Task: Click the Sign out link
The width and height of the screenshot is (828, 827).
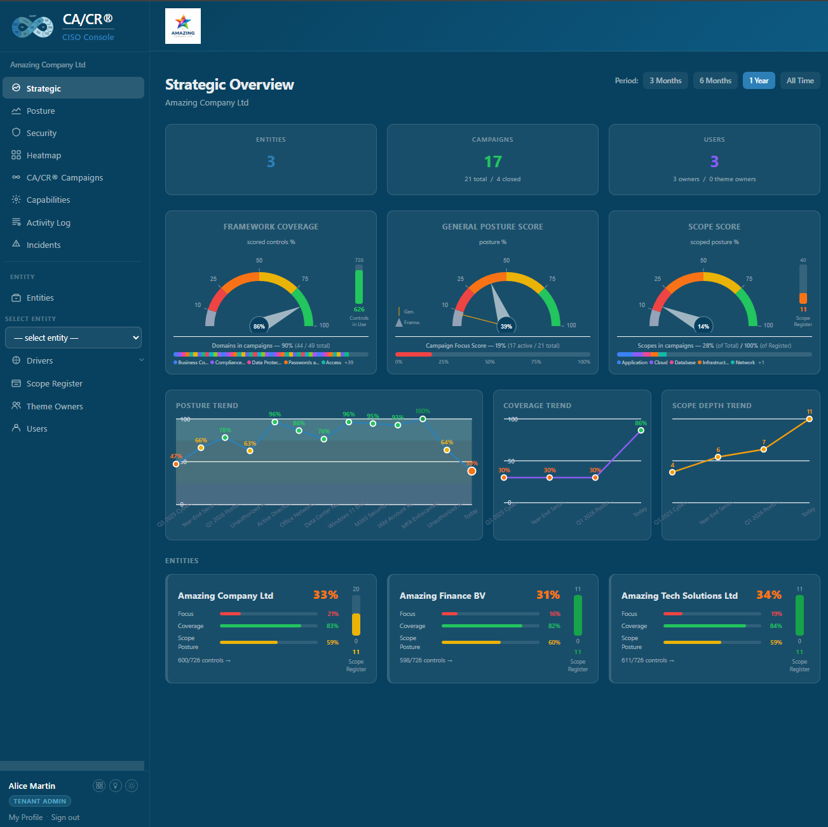Action: tap(65, 817)
